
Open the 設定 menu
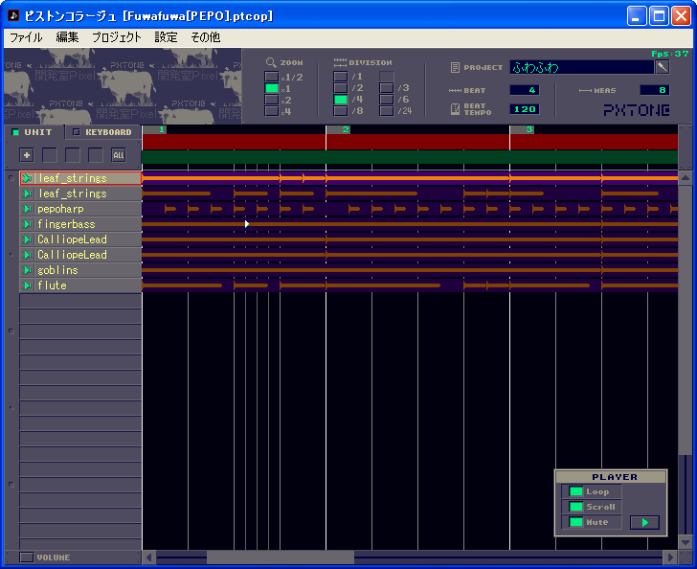(166, 37)
